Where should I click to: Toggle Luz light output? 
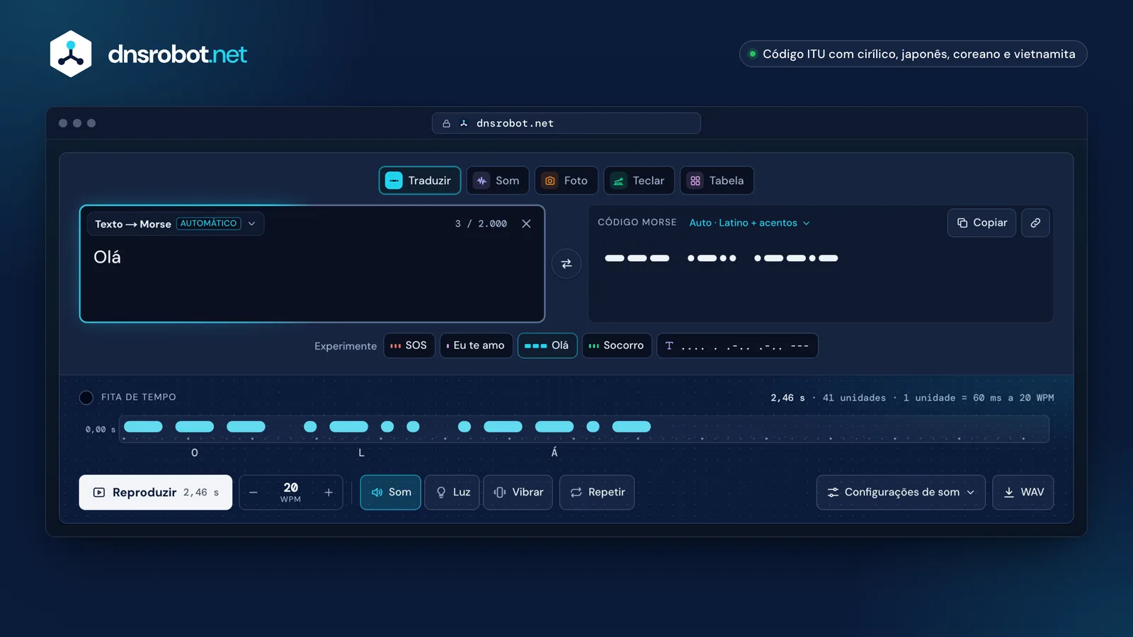pos(452,492)
